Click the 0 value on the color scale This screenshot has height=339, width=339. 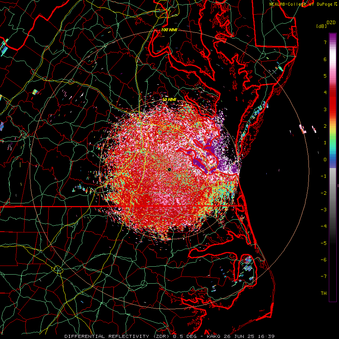click(x=325, y=160)
